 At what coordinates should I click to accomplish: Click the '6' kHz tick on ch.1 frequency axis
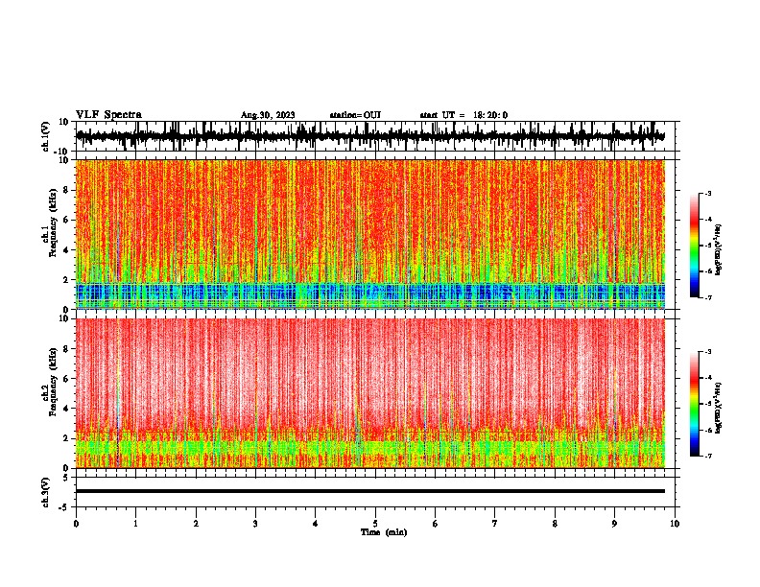coord(66,220)
